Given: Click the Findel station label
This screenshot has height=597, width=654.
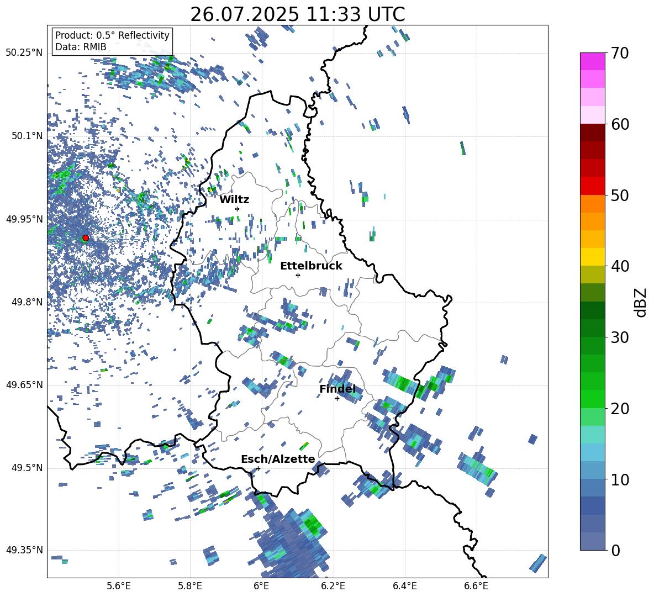Looking at the screenshot, I should 337,389.
